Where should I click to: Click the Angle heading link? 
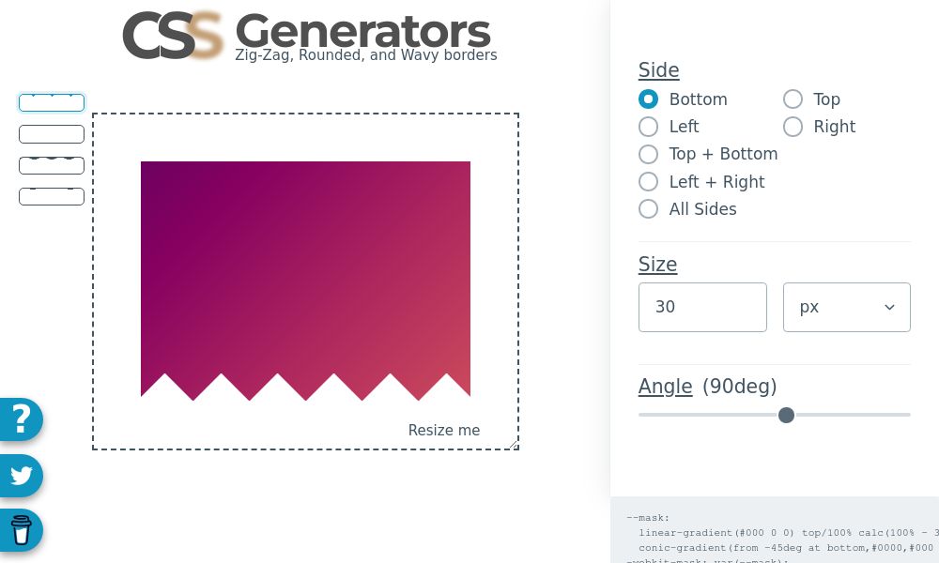666,387
